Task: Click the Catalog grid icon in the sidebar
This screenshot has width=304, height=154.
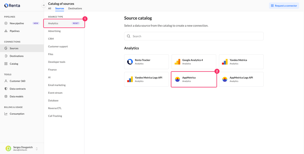Action: coord(6,64)
